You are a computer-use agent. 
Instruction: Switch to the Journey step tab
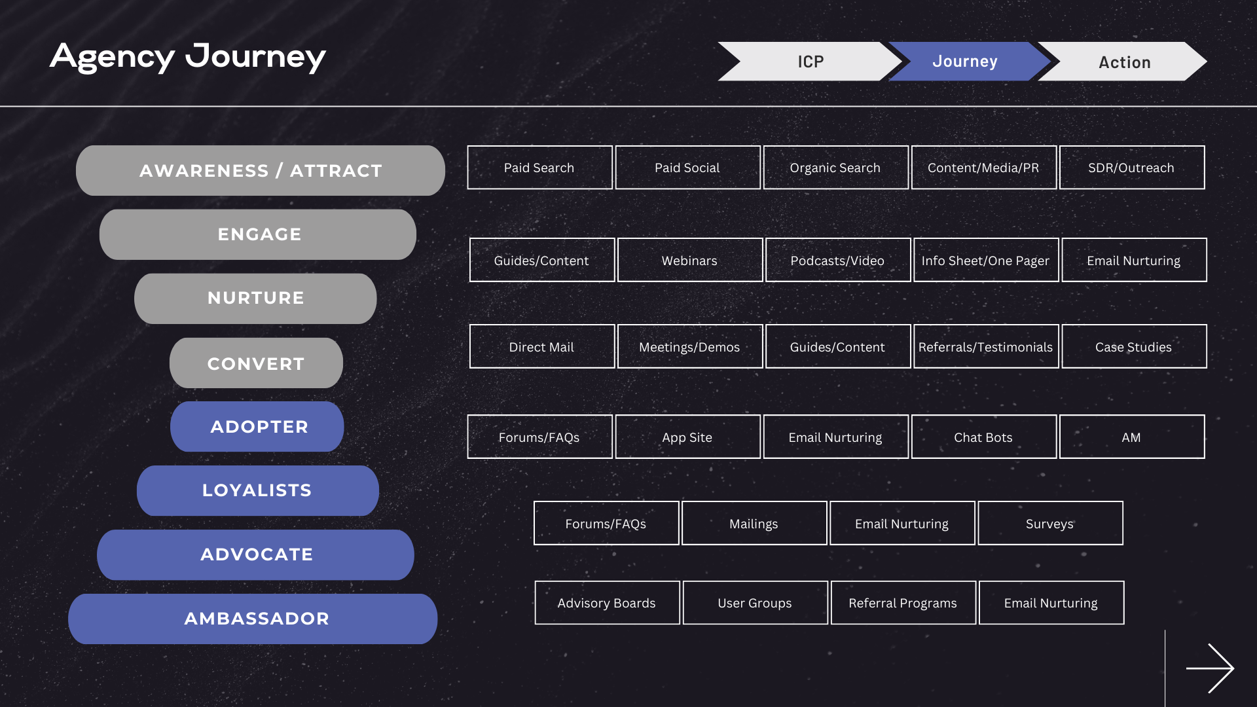965,62
